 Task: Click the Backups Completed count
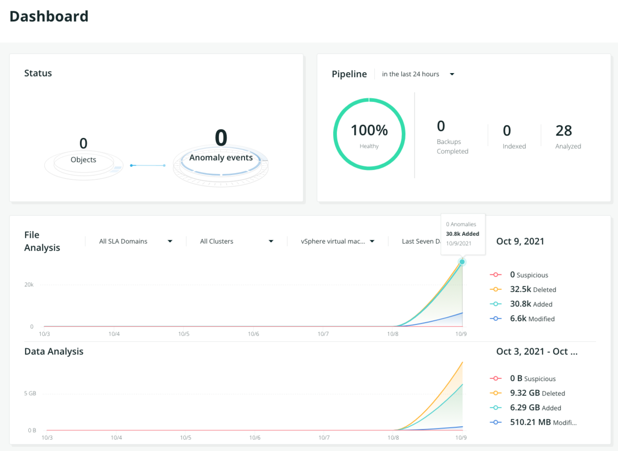pyautogui.click(x=452, y=136)
